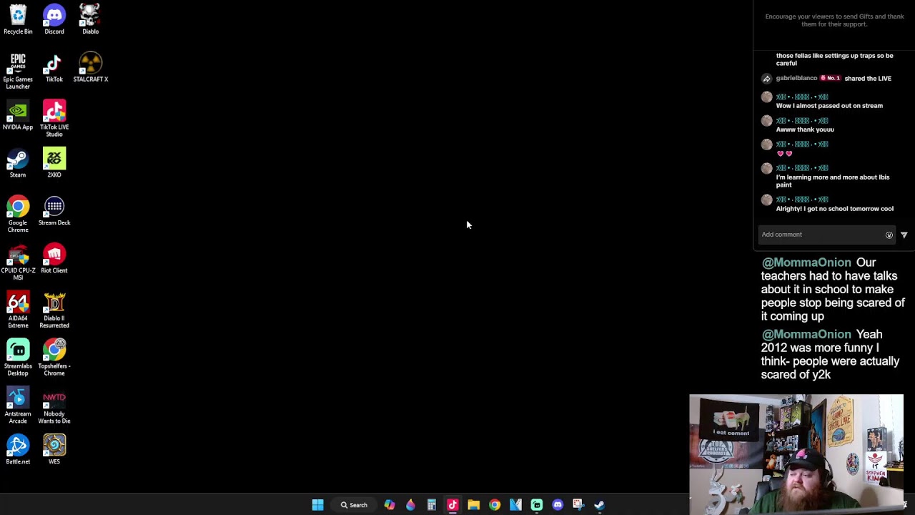The height and width of the screenshot is (515, 915).
Task: Select the Epic Games Launcher shortcut
Action: point(18,70)
